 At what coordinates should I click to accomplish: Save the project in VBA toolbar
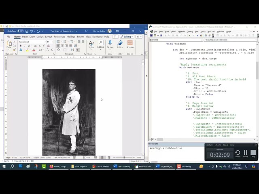pos(161,36)
